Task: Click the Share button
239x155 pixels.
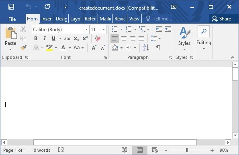Action: [221, 19]
